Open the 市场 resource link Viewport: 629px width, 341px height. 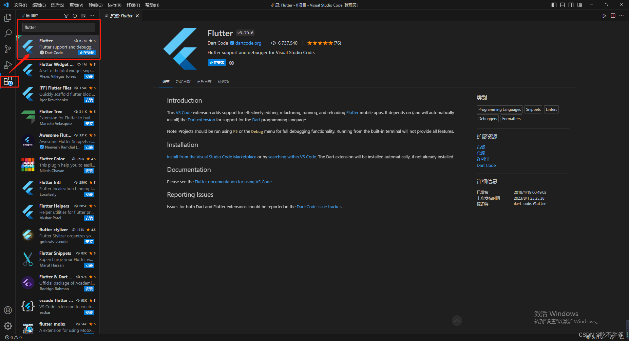click(481, 148)
